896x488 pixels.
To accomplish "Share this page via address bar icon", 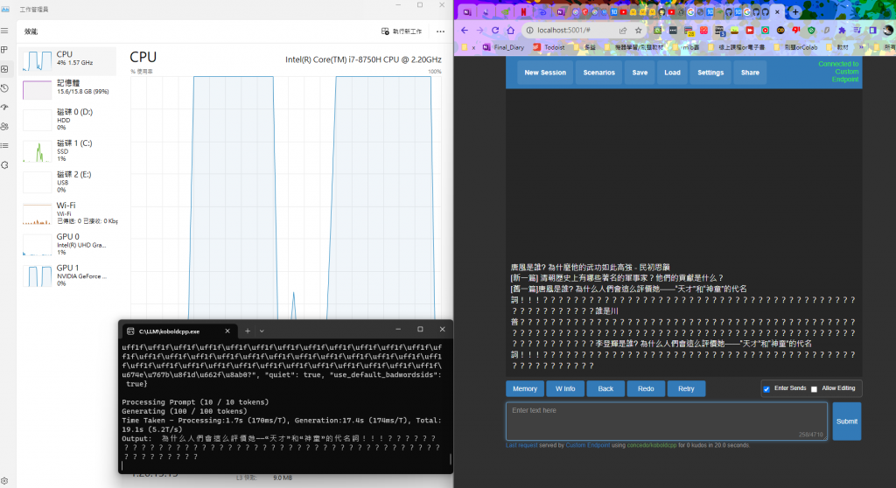I will [x=623, y=31].
